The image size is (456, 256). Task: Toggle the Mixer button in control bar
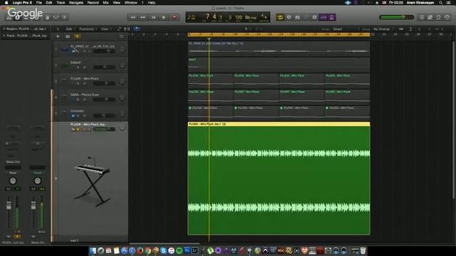56,18
